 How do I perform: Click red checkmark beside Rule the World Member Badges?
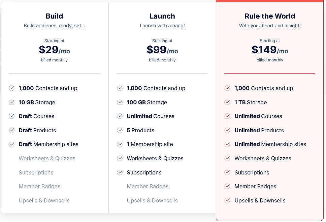227,186
